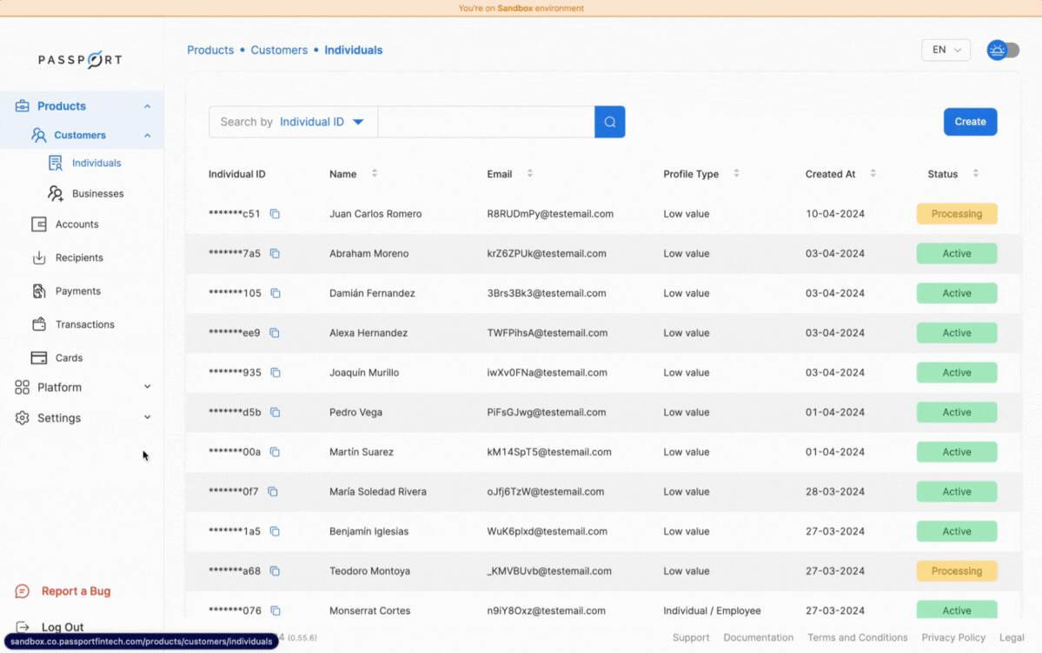
Task: Copy the ID ending in a68
Action: coord(275,570)
